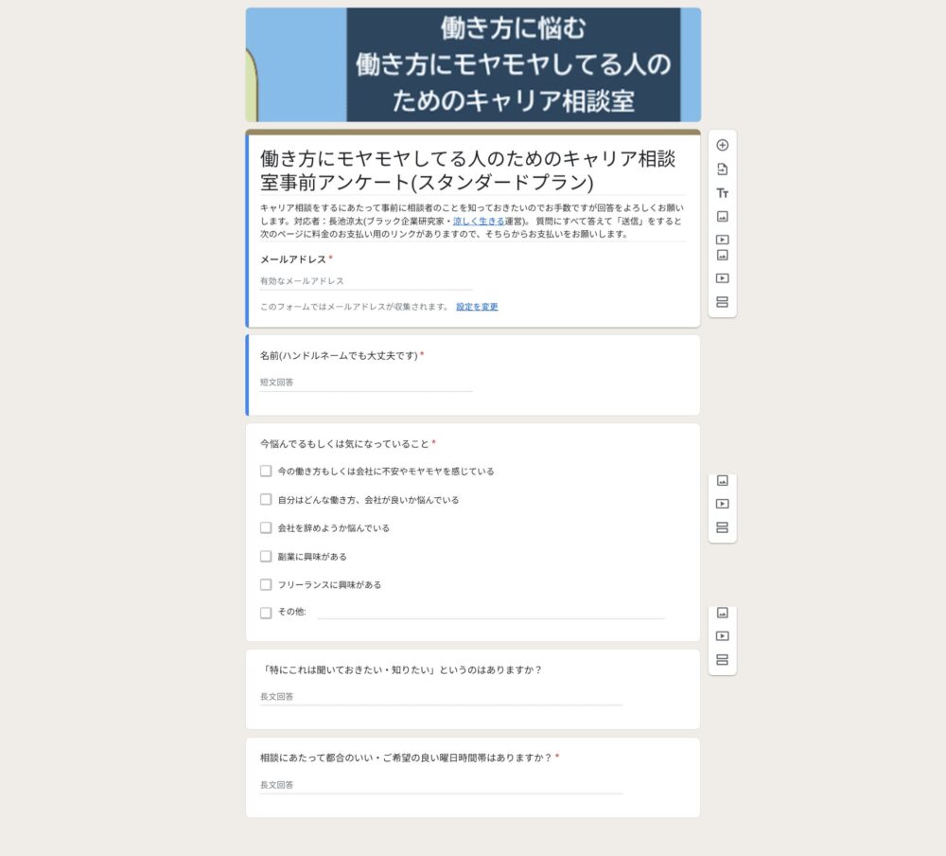The image size is (946, 856).
Task: Add a new question with the plus icon
Action: tap(722, 145)
